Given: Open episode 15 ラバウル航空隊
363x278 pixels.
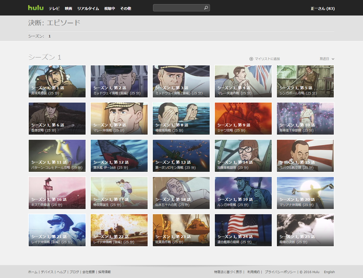Looking at the screenshot, I should [x=305, y=156].
